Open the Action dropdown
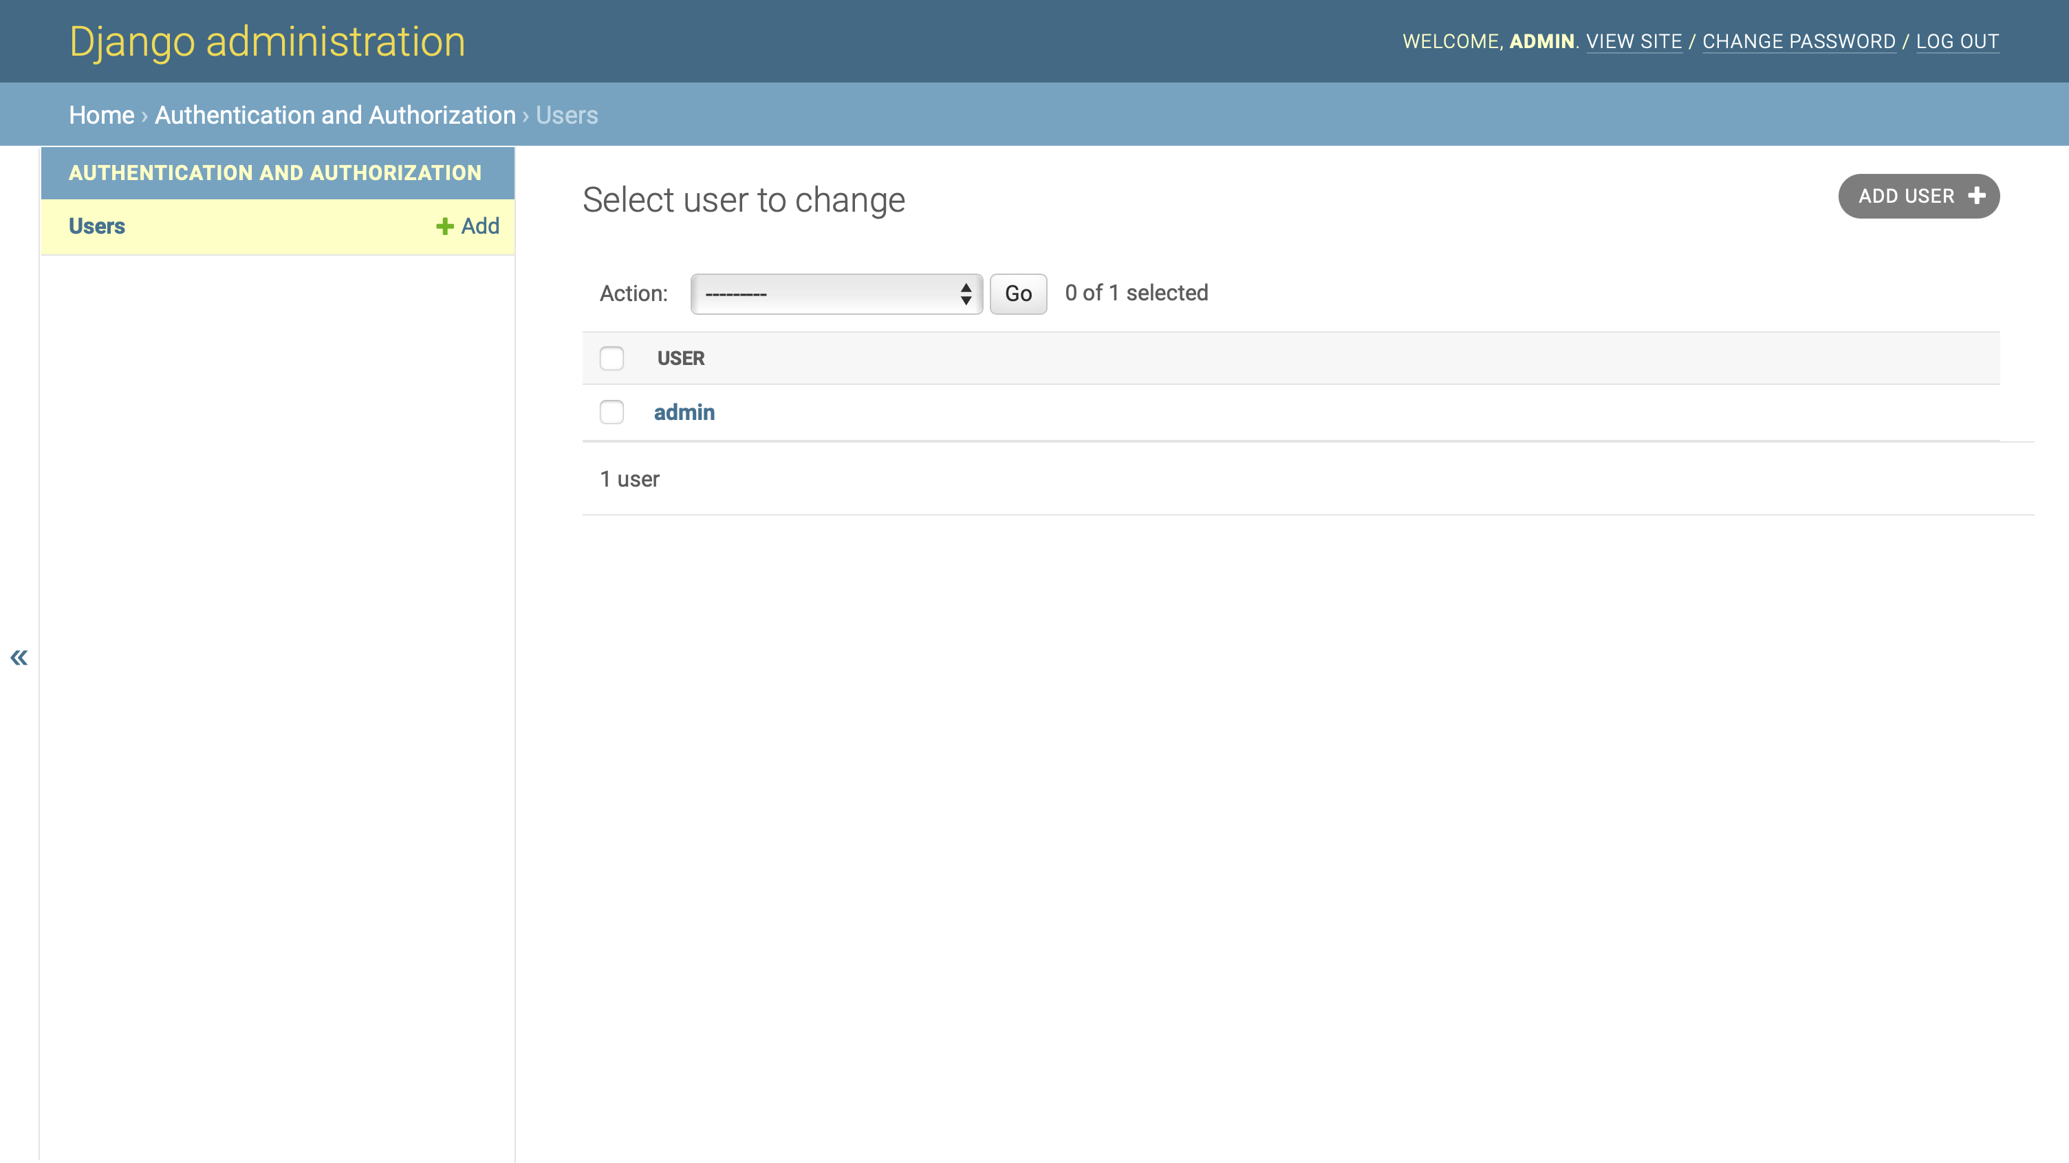2069x1163 pixels. coord(836,293)
